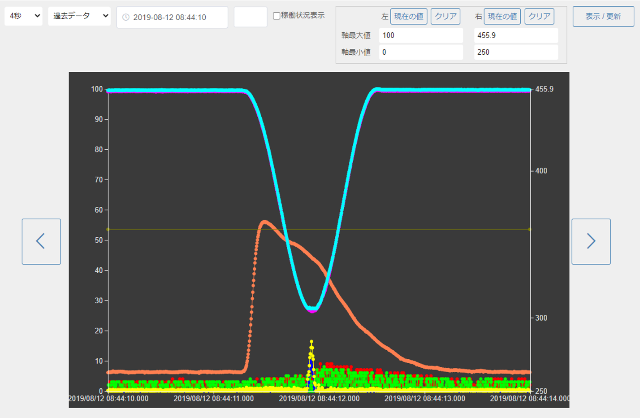Viewport: 640px width, 418px height.
Task: Click the left axis クリア button
Action: [x=445, y=17]
